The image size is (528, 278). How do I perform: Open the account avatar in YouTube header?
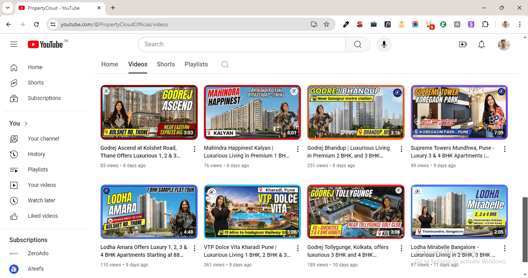coord(504,44)
